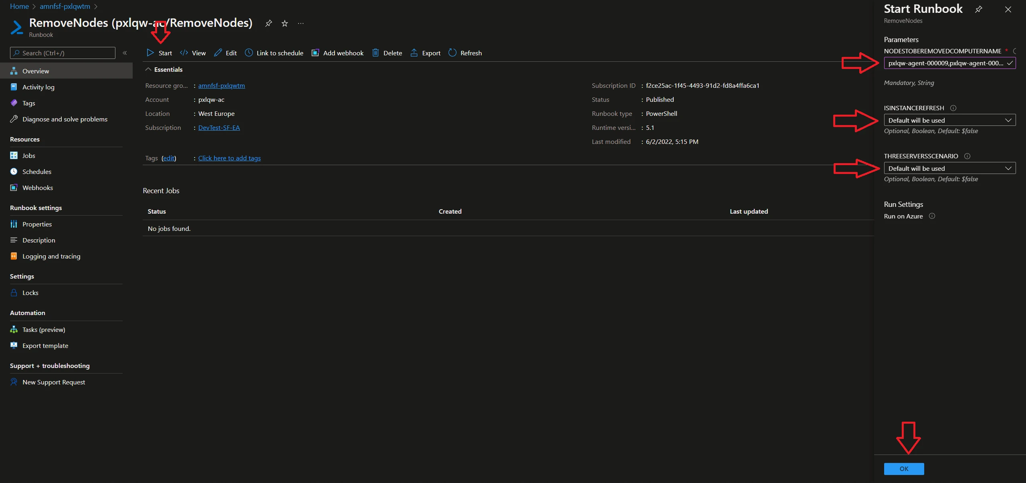Mark runbook as favorite star
Screen dimensions: 1026x483
click(x=285, y=23)
